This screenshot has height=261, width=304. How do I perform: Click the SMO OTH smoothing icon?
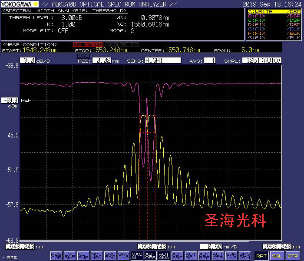245,256
